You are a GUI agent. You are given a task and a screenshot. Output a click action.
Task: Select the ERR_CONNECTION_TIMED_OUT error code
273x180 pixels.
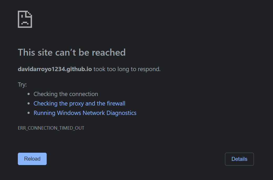tap(51, 128)
